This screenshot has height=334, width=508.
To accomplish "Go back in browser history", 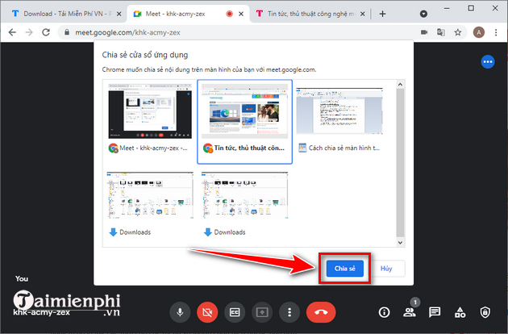I will click(x=12, y=32).
